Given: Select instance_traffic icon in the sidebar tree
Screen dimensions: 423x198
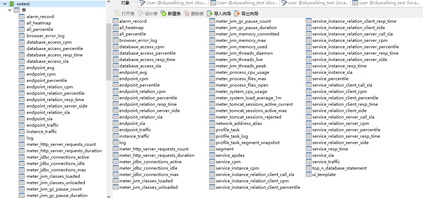Looking at the screenshot, I should pyautogui.click(x=22, y=132).
